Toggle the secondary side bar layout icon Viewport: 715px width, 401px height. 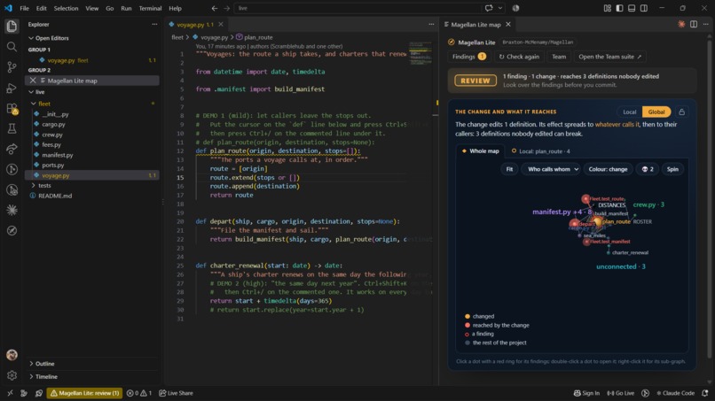(644, 8)
